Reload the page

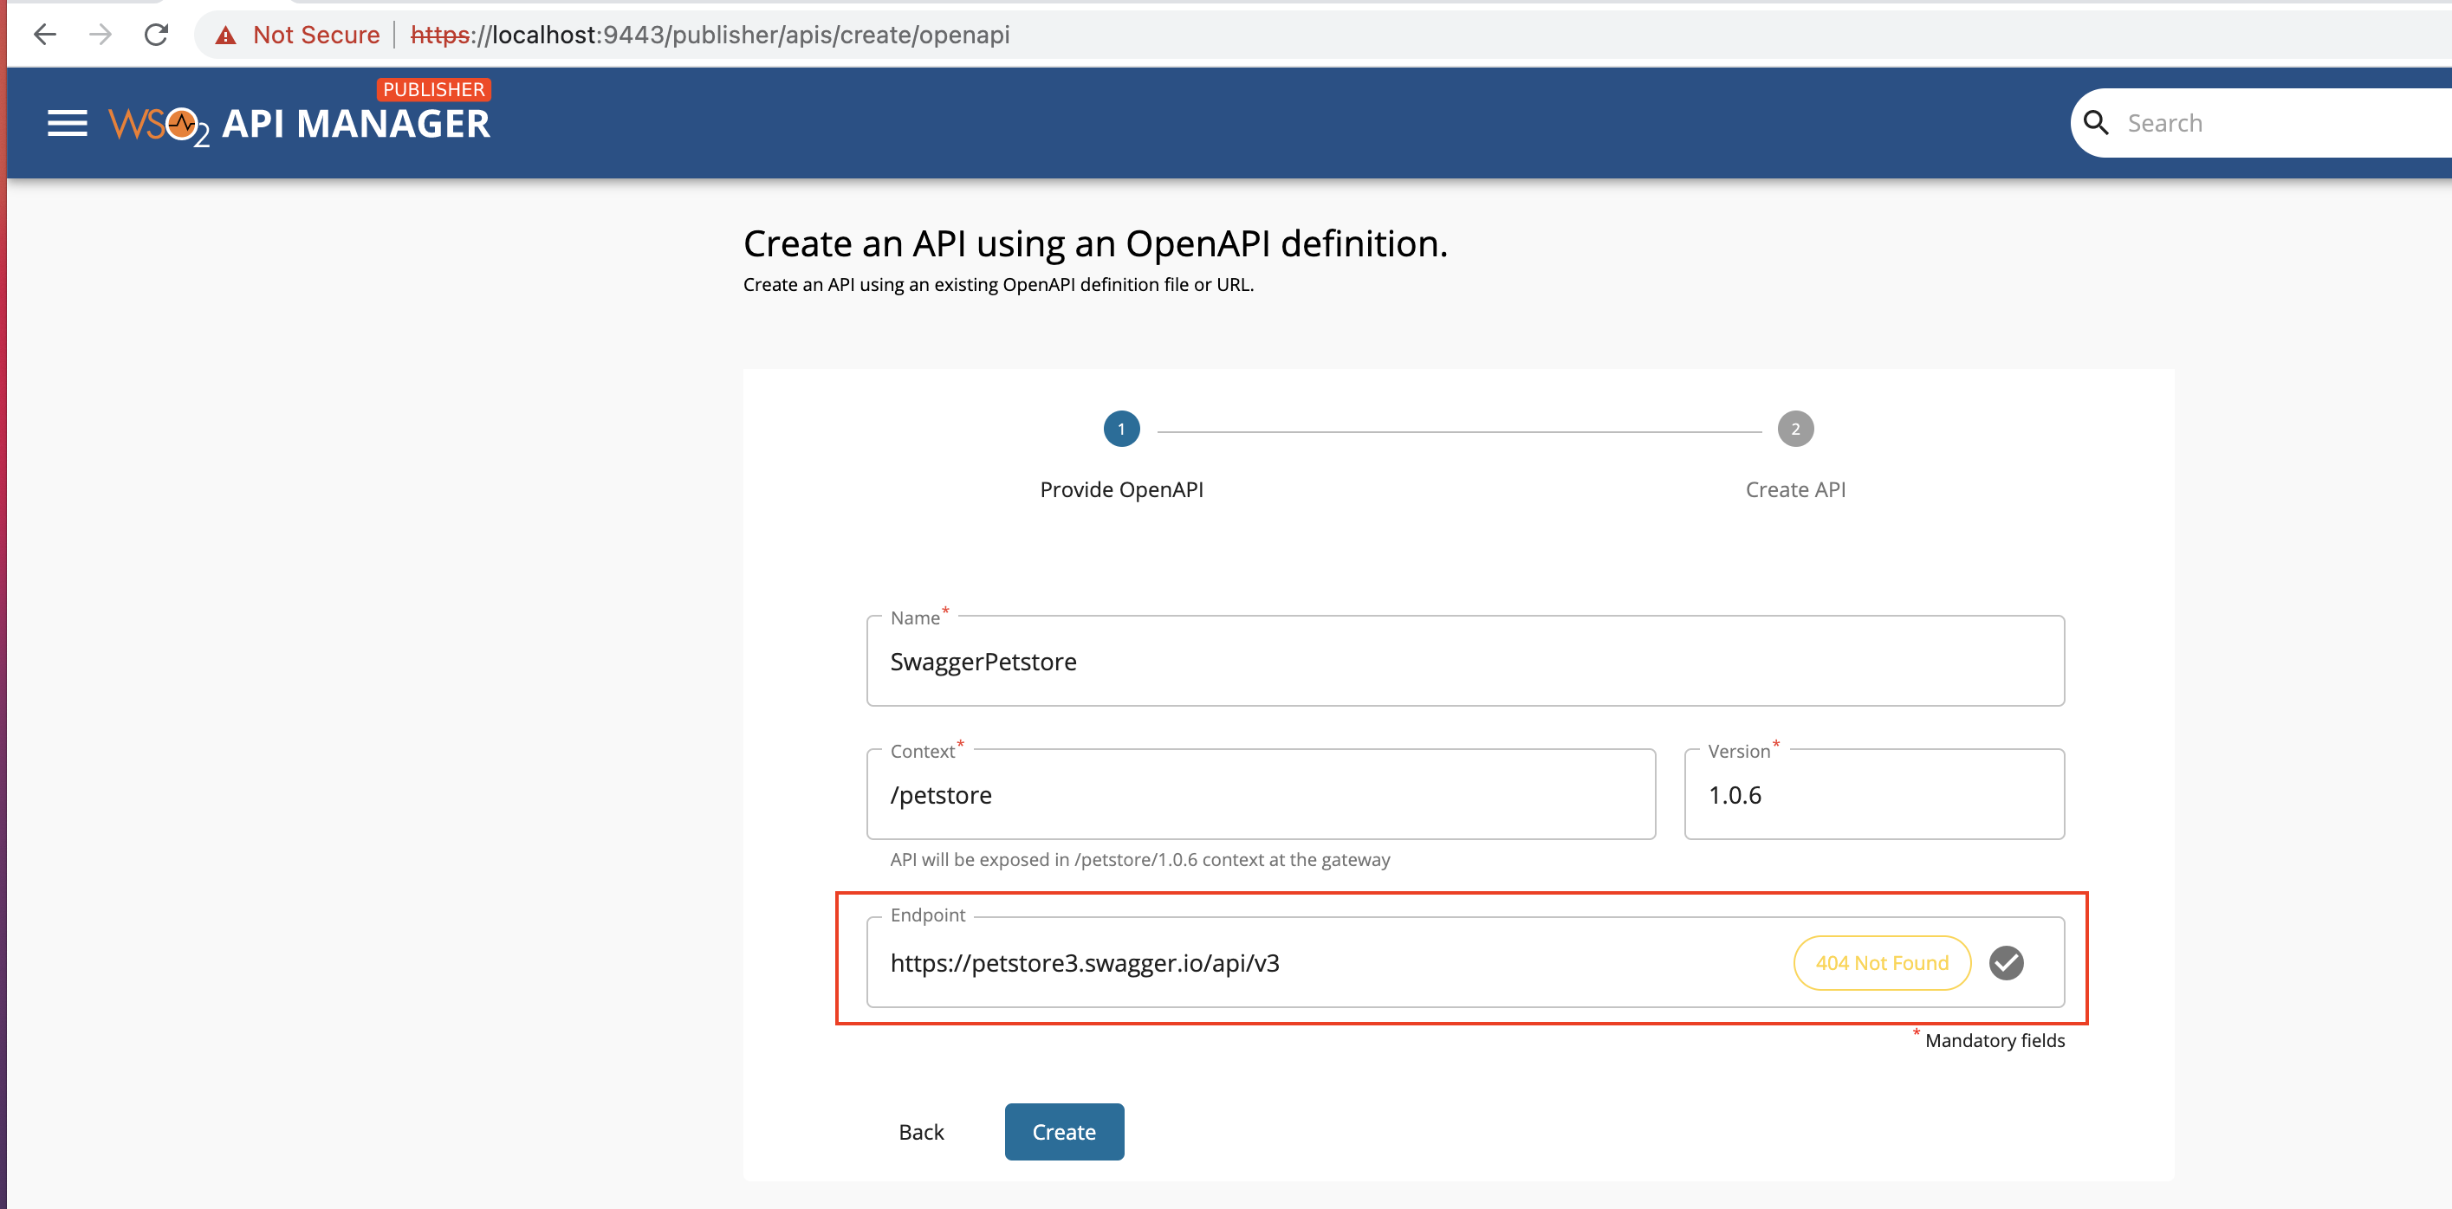(x=156, y=36)
